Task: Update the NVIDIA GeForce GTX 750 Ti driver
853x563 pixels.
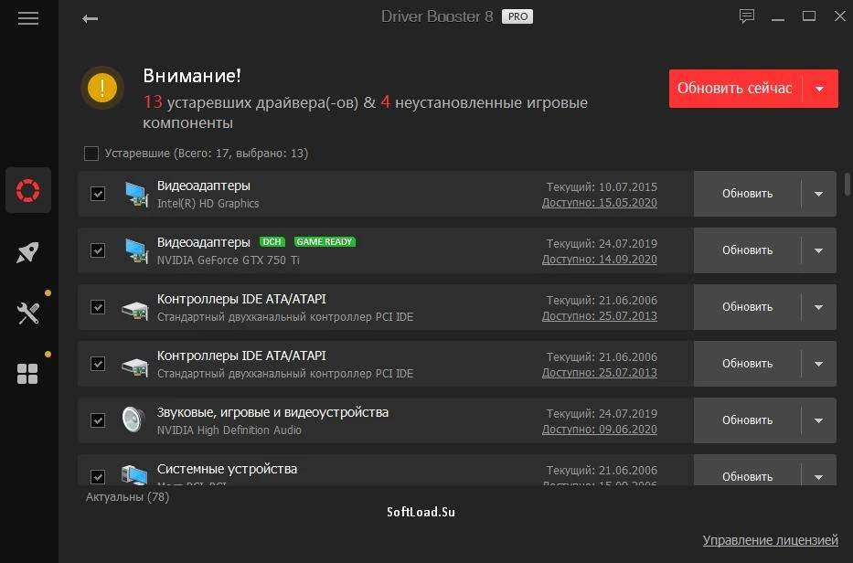Action: [747, 250]
